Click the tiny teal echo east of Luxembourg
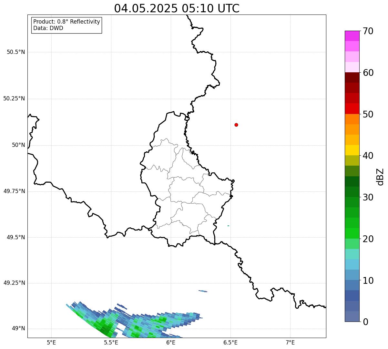The height and width of the screenshot is (349, 388). 228,226
